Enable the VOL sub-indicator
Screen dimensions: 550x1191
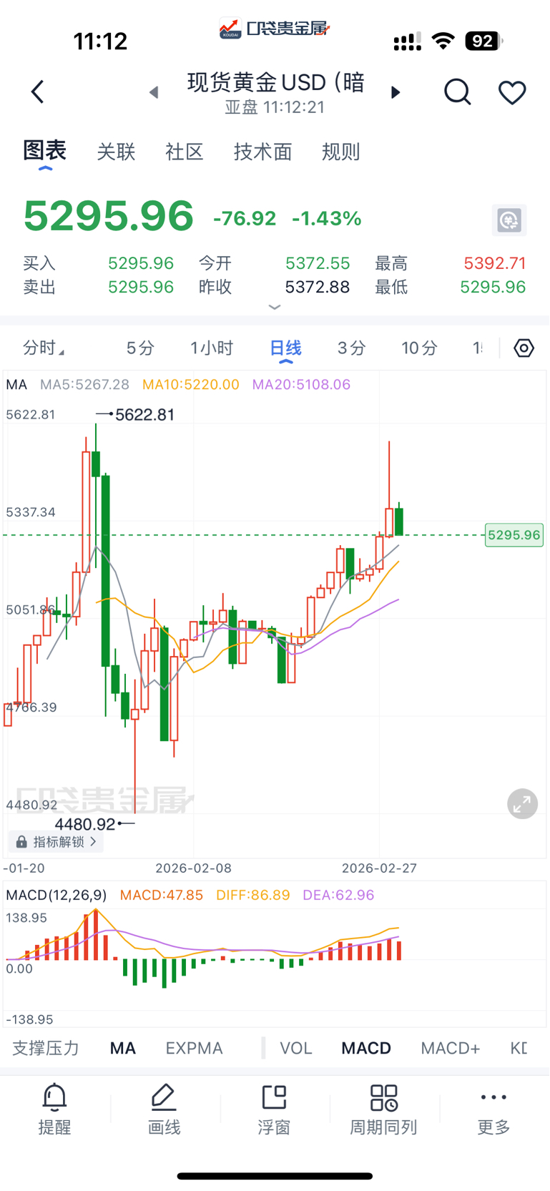pyautogui.click(x=295, y=1048)
